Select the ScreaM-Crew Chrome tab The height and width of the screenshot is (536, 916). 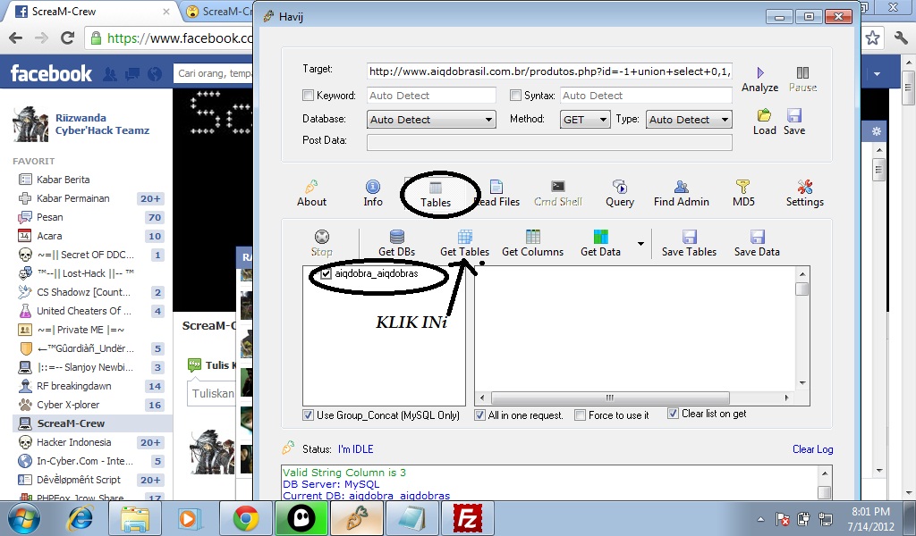click(90, 12)
